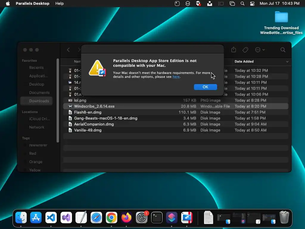The image size is (305, 229).
Task: Select Network in the Finder sidebar
Action: pyautogui.click(x=37, y=127)
